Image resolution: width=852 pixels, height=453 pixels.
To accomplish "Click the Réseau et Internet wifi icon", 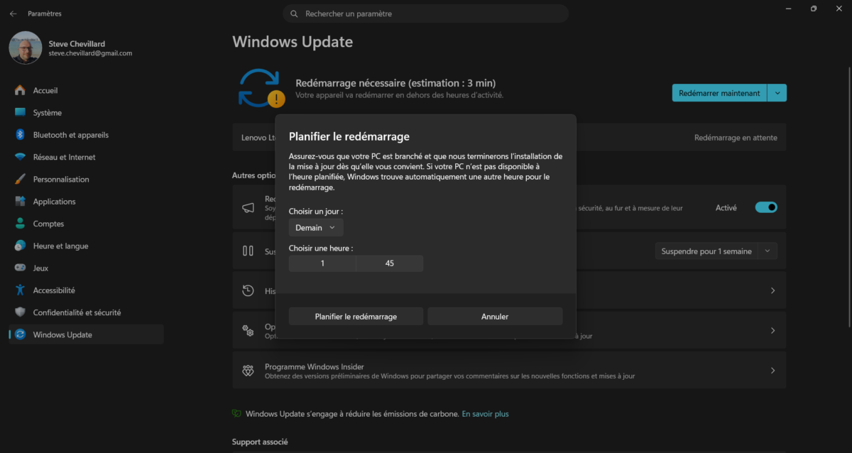I will [x=20, y=157].
